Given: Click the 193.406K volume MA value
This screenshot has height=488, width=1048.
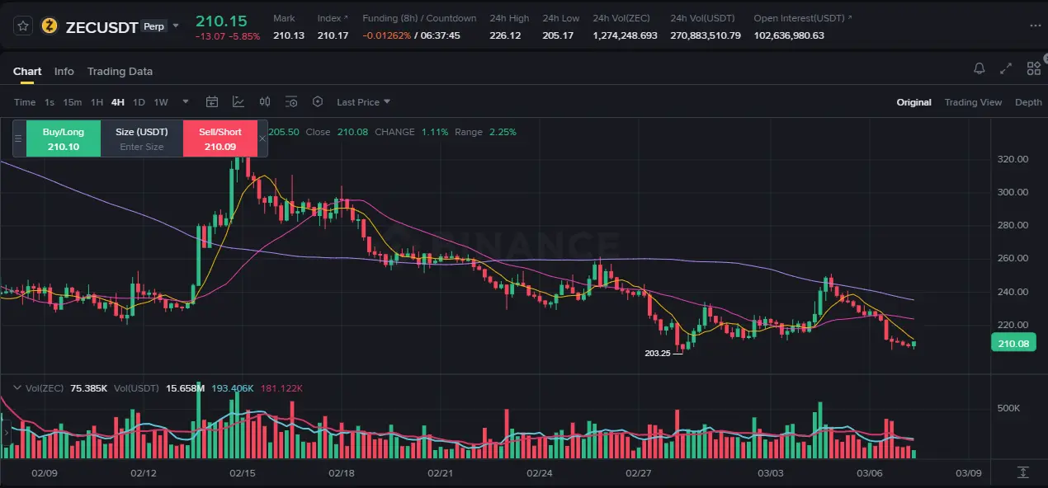Looking at the screenshot, I should point(232,387).
